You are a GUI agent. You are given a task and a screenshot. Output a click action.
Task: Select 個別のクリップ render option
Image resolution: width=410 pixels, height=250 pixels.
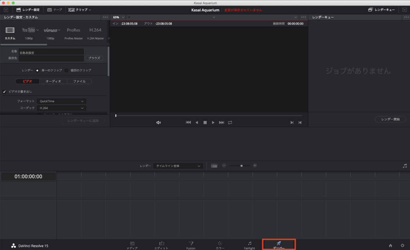67,70
